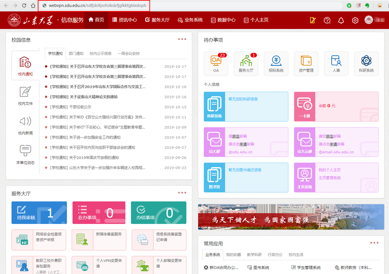Click 山大邮 mail icon
The width and height of the screenshot is (389, 274).
214,142
